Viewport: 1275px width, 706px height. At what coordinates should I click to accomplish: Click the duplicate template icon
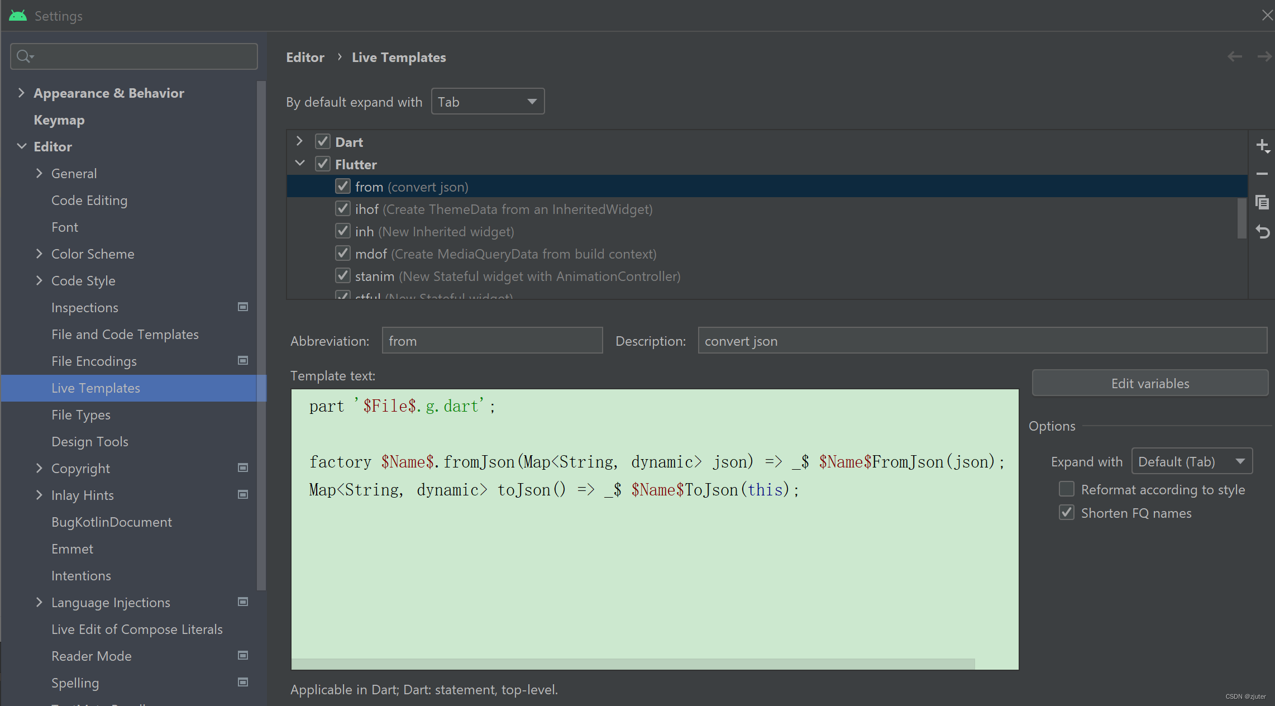[x=1262, y=202]
